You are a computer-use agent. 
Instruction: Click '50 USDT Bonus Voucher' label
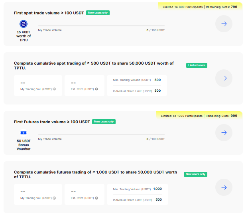tap(24, 145)
